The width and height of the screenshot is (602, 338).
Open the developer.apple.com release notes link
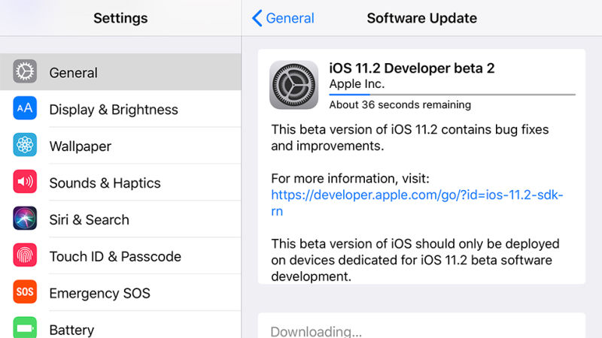(x=417, y=203)
